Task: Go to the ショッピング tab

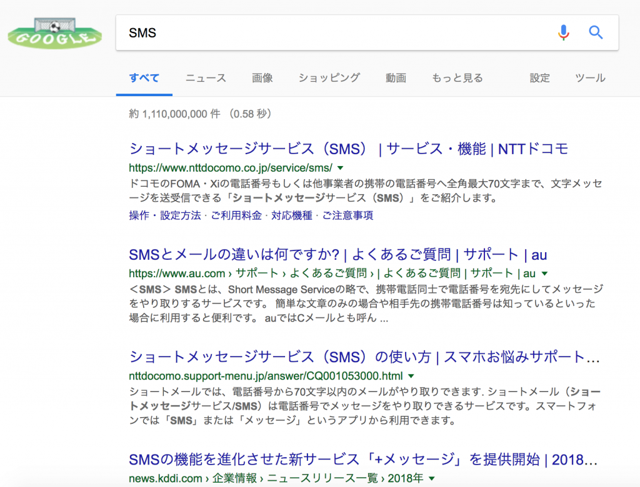Action: (x=329, y=78)
